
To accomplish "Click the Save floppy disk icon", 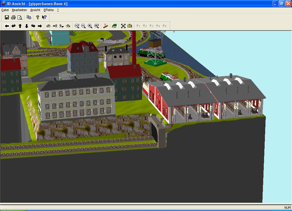I will (7, 17).
